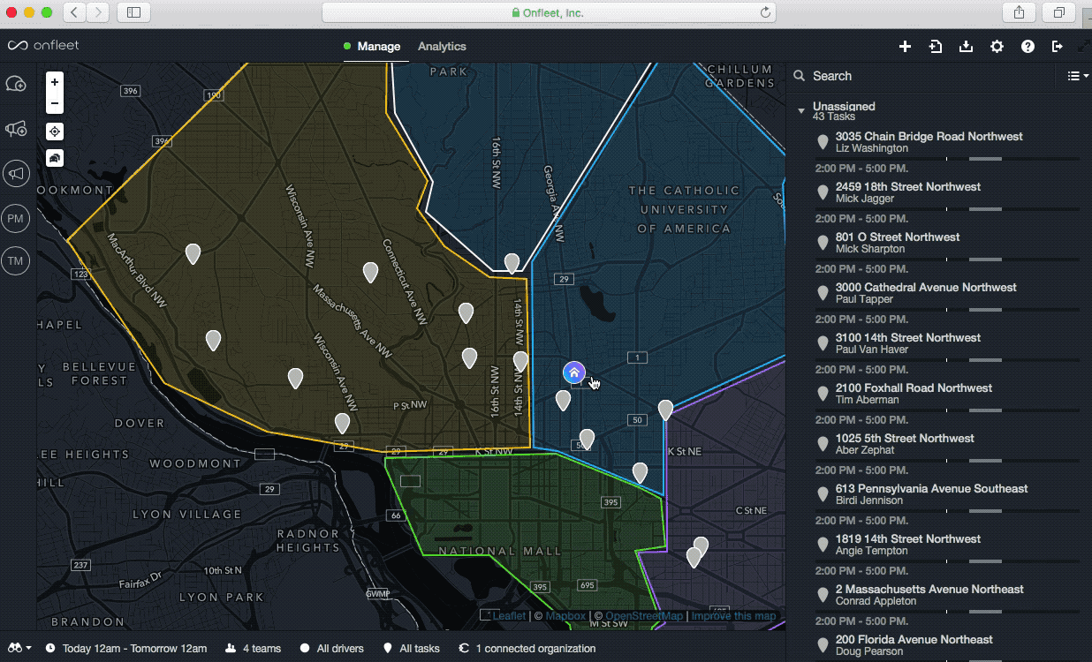Click the download export icon
This screenshot has width=1092, height=662.
(x=966, y=47)
